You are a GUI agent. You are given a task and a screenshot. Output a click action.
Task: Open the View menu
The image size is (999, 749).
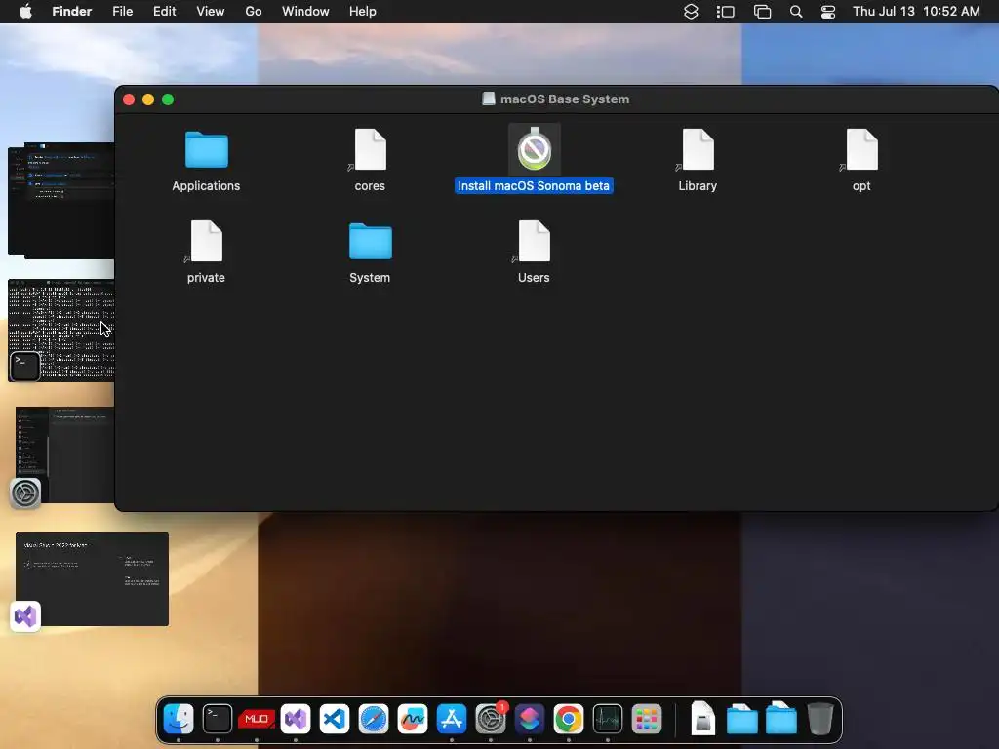(x=211, y=12)
